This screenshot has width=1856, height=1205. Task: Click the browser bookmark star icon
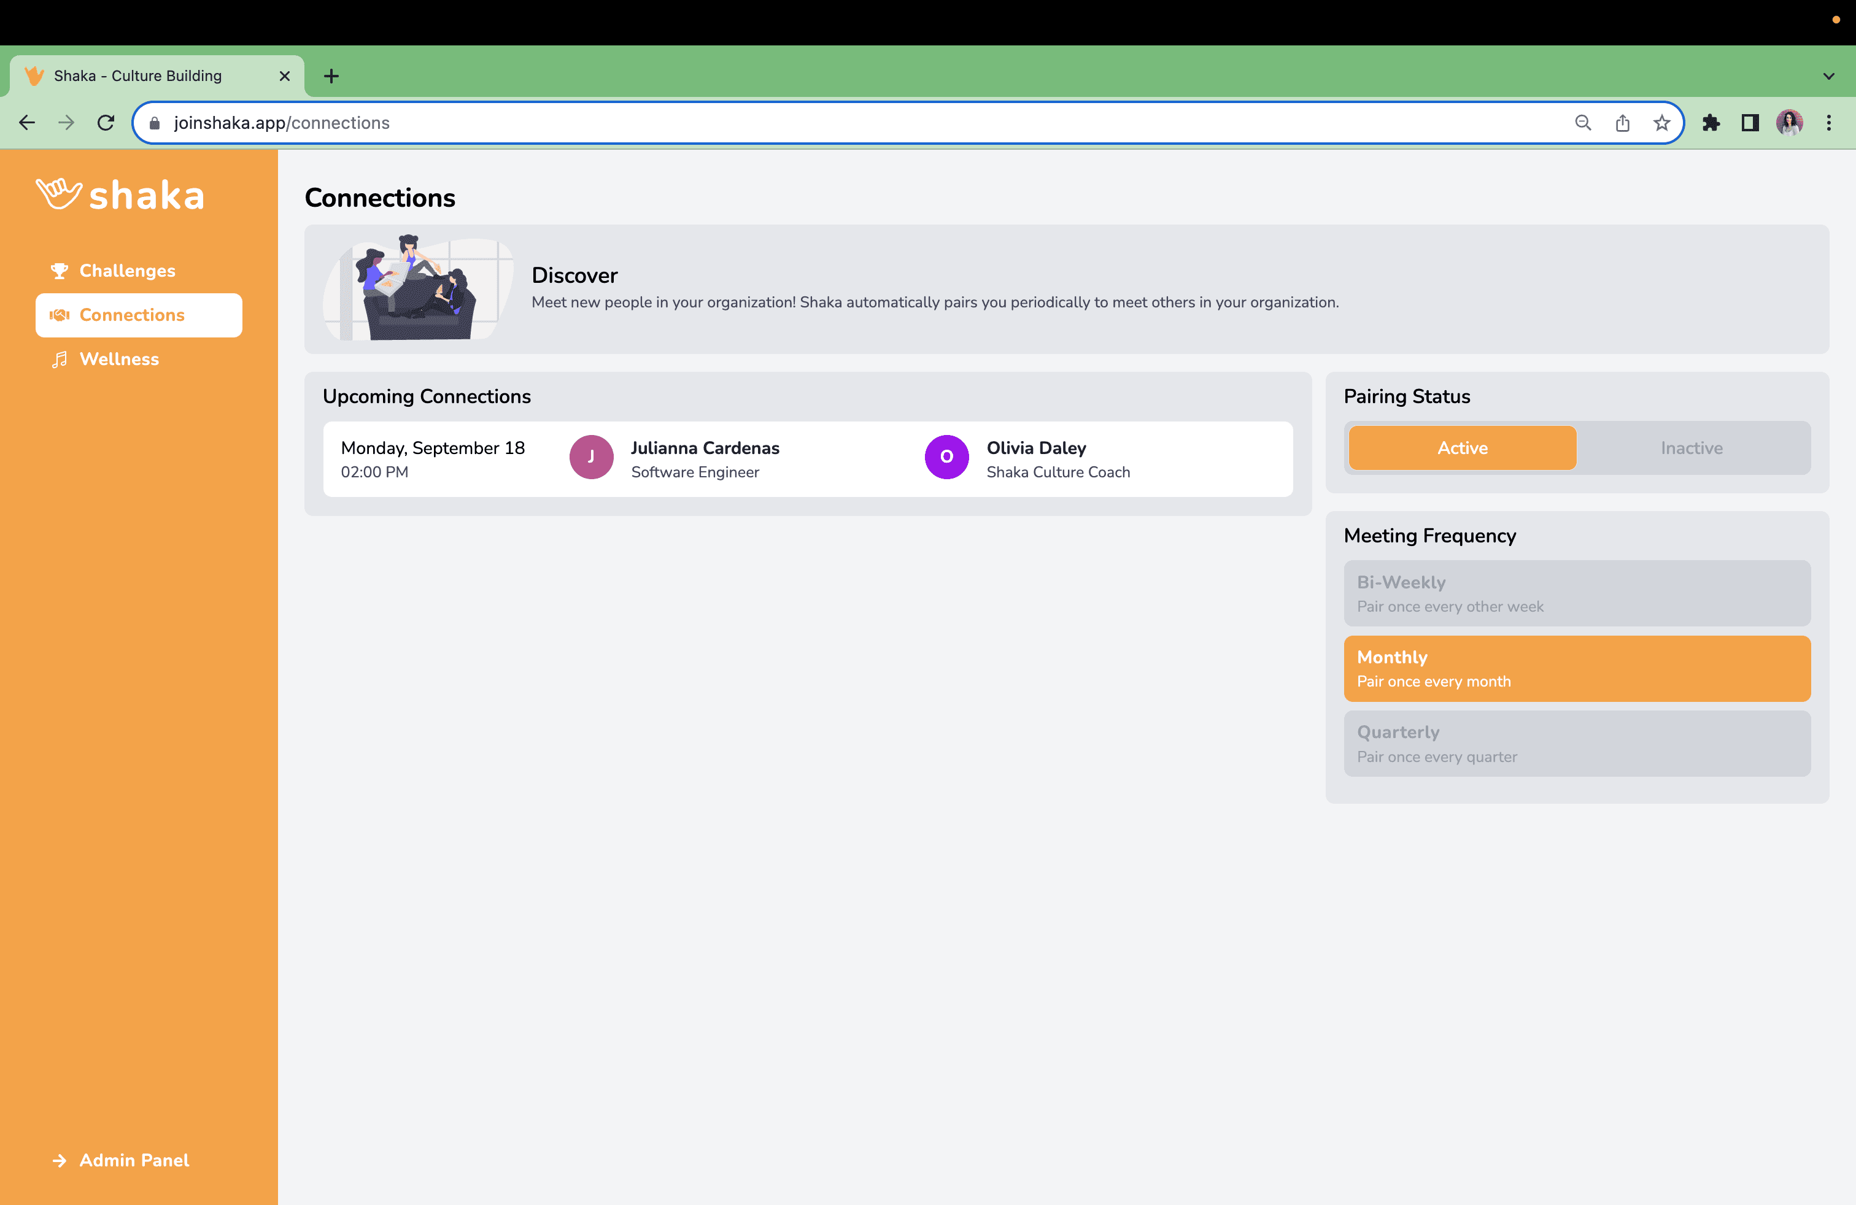(x=1663, y=123)
